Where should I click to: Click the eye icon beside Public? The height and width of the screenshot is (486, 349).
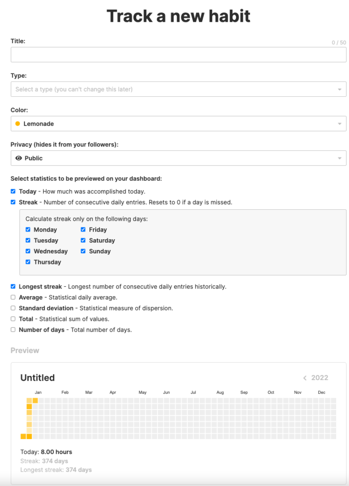[18, 158]
